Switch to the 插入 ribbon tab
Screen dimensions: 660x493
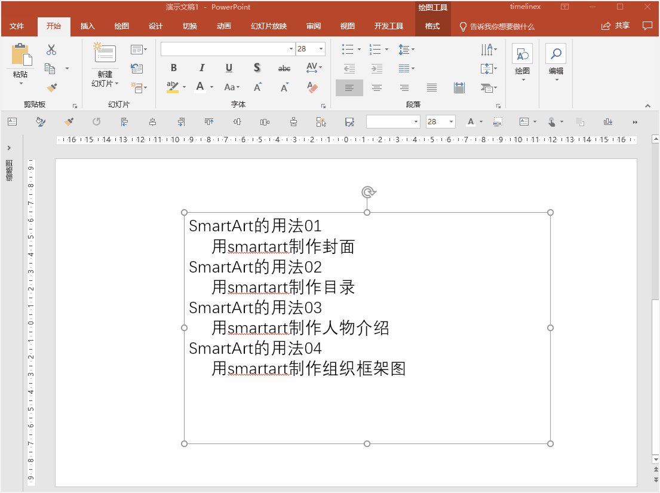pos(87,26)
